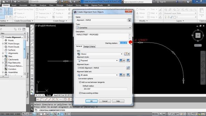Image resolution: width=206 pixels, height=116 pixels.
Task: Click in the Name input field
Action: click(101, 20)
